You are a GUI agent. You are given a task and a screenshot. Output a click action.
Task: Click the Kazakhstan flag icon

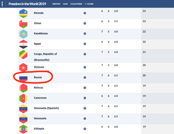coord(23,34)
